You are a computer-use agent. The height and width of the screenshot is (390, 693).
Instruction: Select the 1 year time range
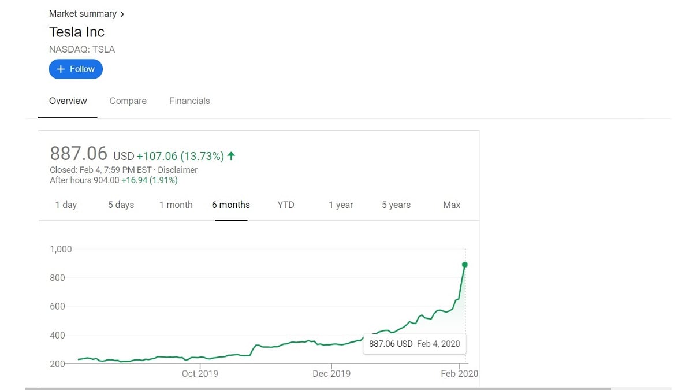tap(340, 205)
